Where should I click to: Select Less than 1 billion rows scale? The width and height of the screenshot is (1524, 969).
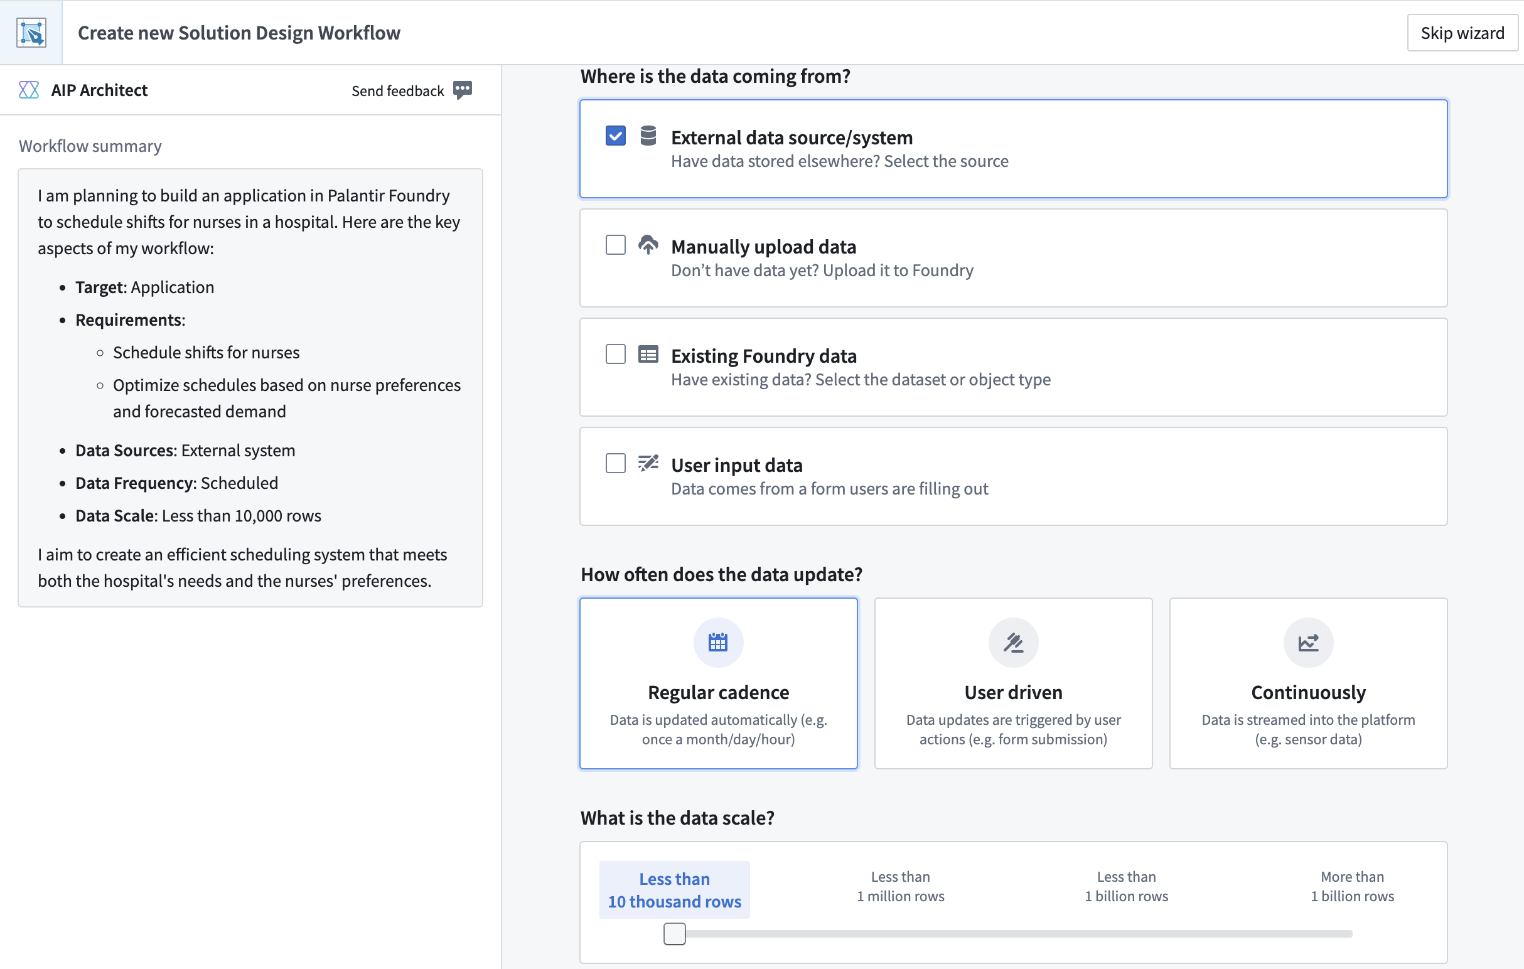click(1127, 886)
